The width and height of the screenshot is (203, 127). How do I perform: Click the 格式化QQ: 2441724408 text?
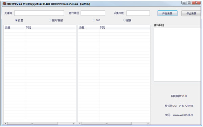tap(179, 106)
